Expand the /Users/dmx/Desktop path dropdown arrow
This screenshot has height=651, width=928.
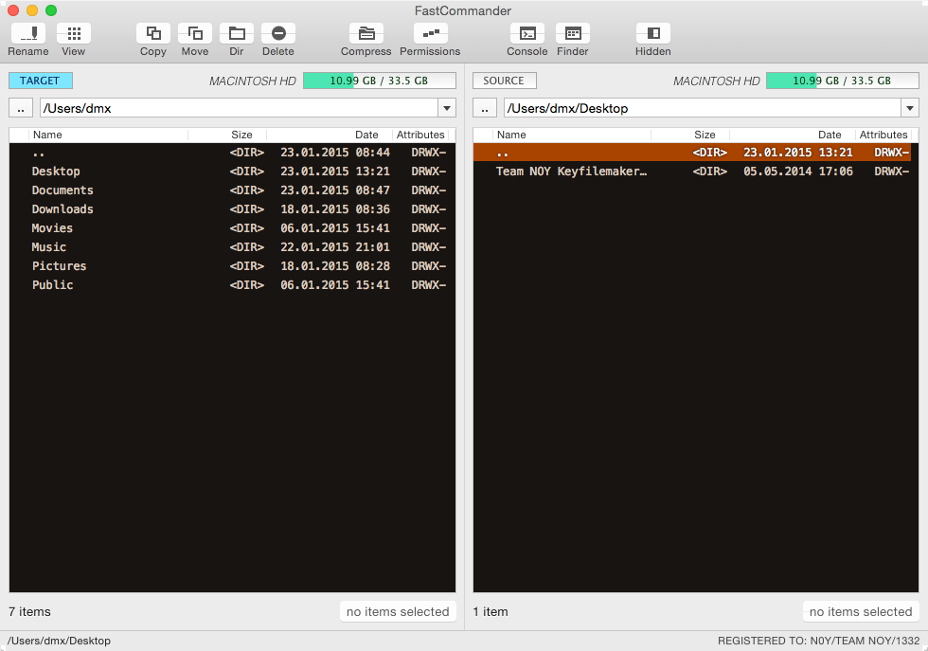[910, 108]
